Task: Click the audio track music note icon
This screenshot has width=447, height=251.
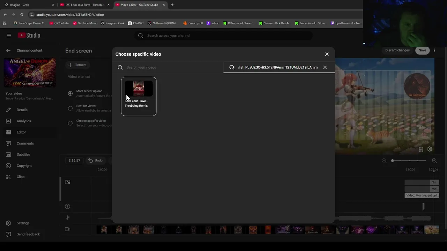Action: (x=67, y=218)
